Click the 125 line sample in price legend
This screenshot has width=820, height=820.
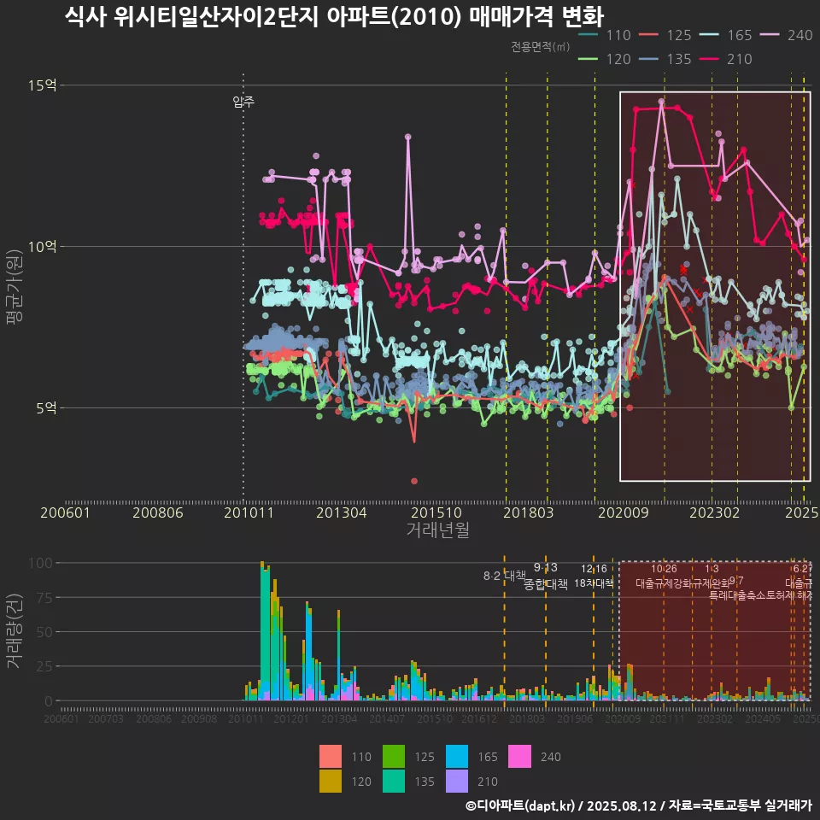648,35
